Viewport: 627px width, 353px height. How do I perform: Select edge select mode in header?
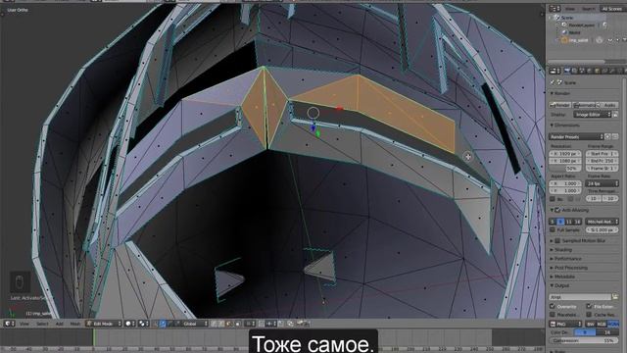pyautogui.click(x=221, y=324)
